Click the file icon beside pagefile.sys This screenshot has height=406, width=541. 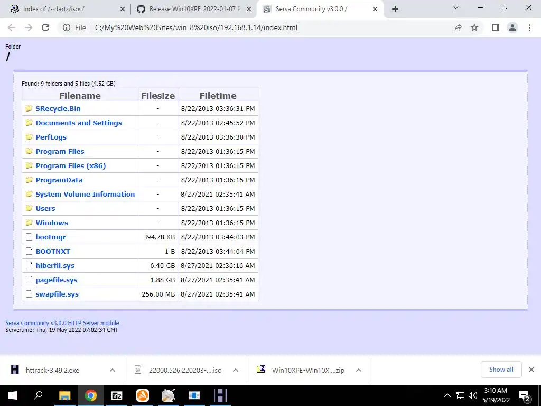click(x=29, y=280)
